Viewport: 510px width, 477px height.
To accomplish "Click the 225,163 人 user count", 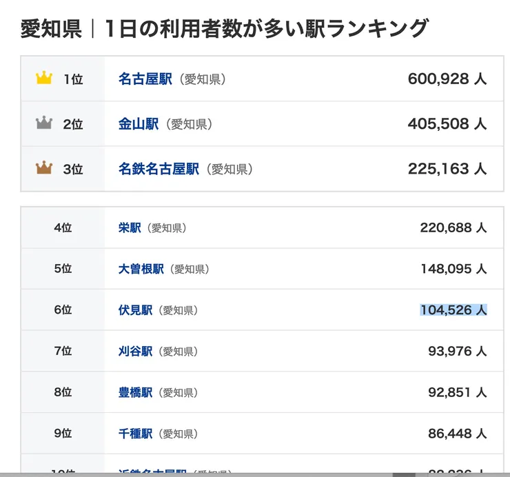I will click(447, 169).
